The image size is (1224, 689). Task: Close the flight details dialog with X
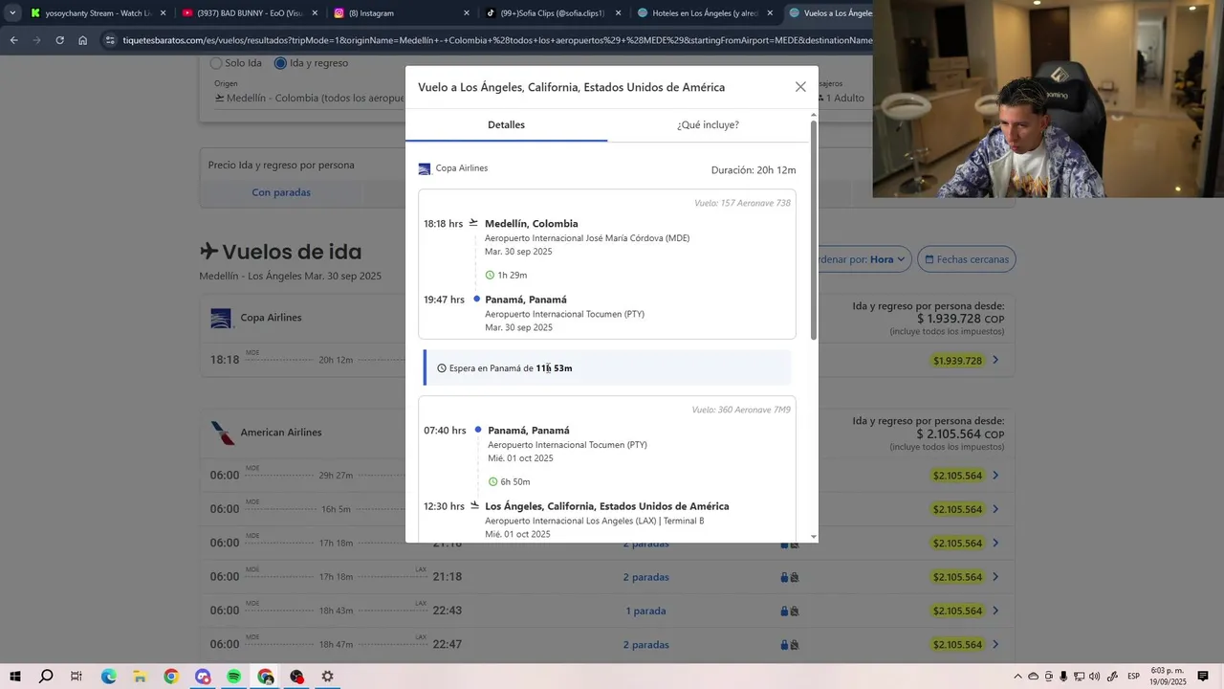800,87
